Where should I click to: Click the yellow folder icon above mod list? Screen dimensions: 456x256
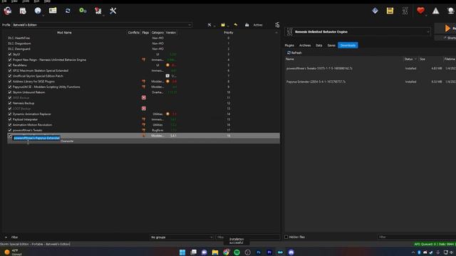[x=223, y=25]
